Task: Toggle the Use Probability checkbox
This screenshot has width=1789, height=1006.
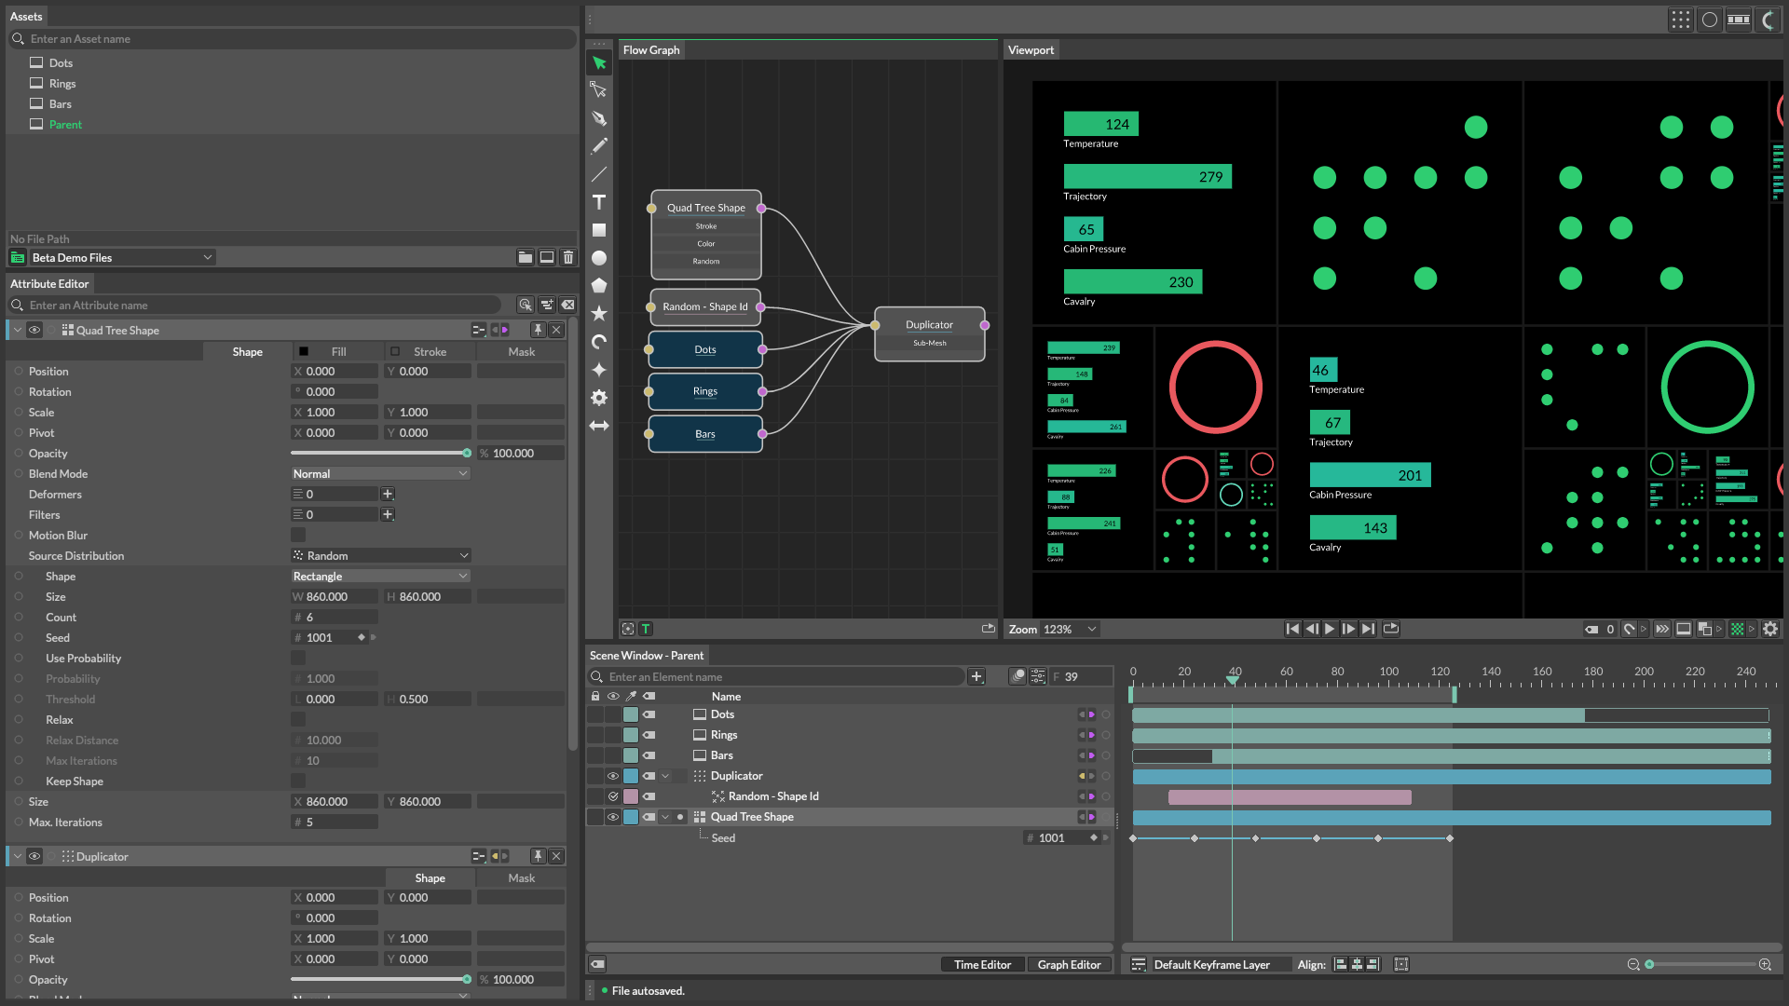Action: point(298,658)
